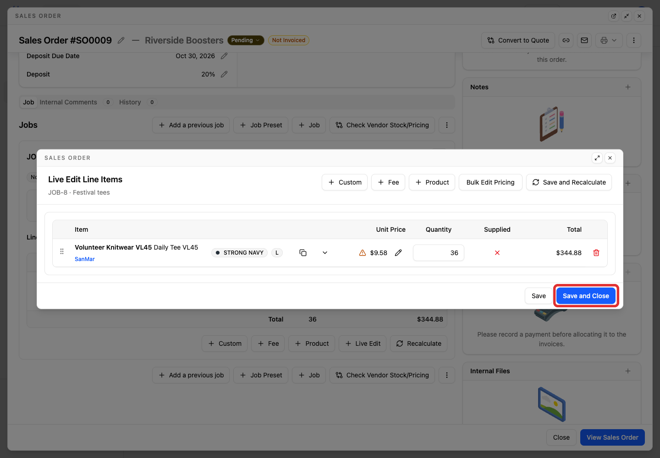Toggle the Supplied red X mark

(x=497, y=253)
